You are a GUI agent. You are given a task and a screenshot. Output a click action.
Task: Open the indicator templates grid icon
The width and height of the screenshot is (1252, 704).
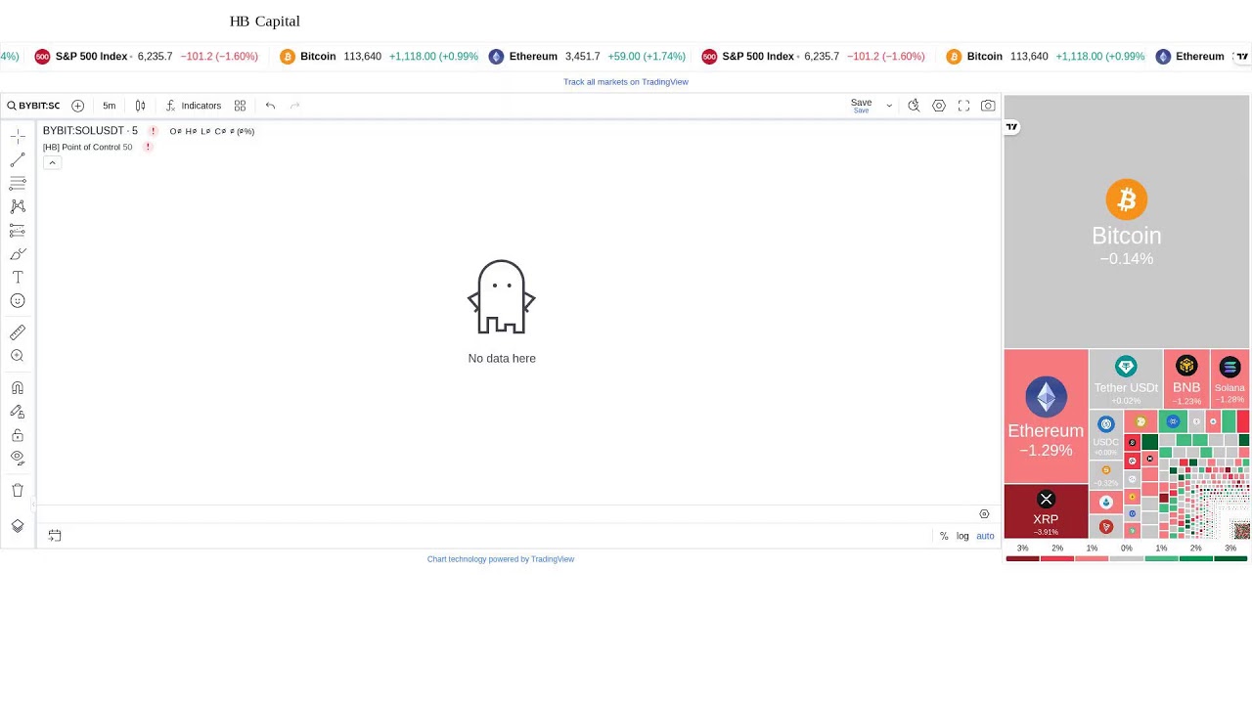(240, 106)
